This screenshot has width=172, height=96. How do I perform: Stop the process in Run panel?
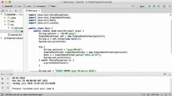[2, 83]
